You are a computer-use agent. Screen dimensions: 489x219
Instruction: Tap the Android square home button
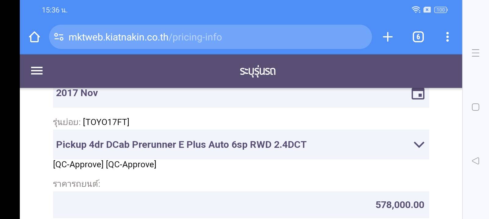coord(475,107)
